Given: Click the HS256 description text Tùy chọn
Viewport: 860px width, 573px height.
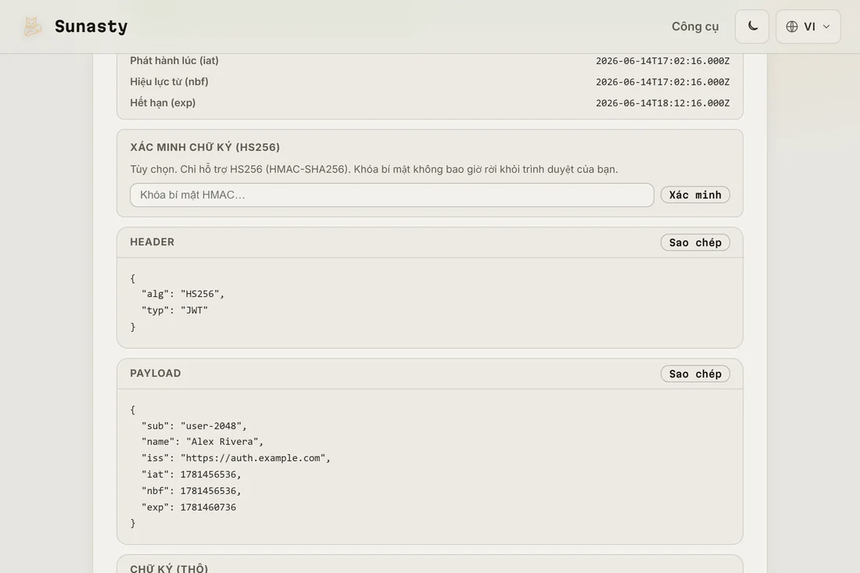Looking at the screenshot, I should click(374, 169).
